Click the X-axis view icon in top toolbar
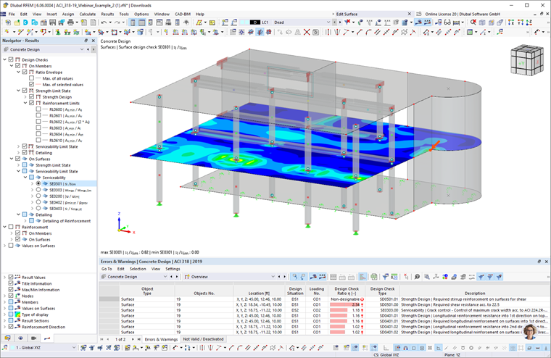This screenshot has width=551, height=358. click(511, 22)
